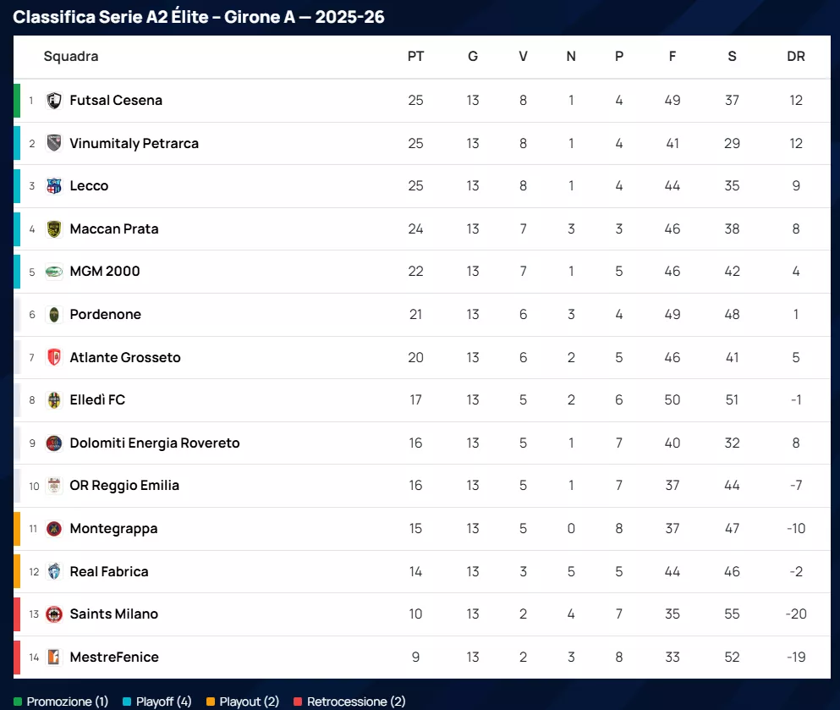Viewport: 840px width, 710px height.
Task: Click the Atlante Grosseto red shield
Action: coord(54,357)
